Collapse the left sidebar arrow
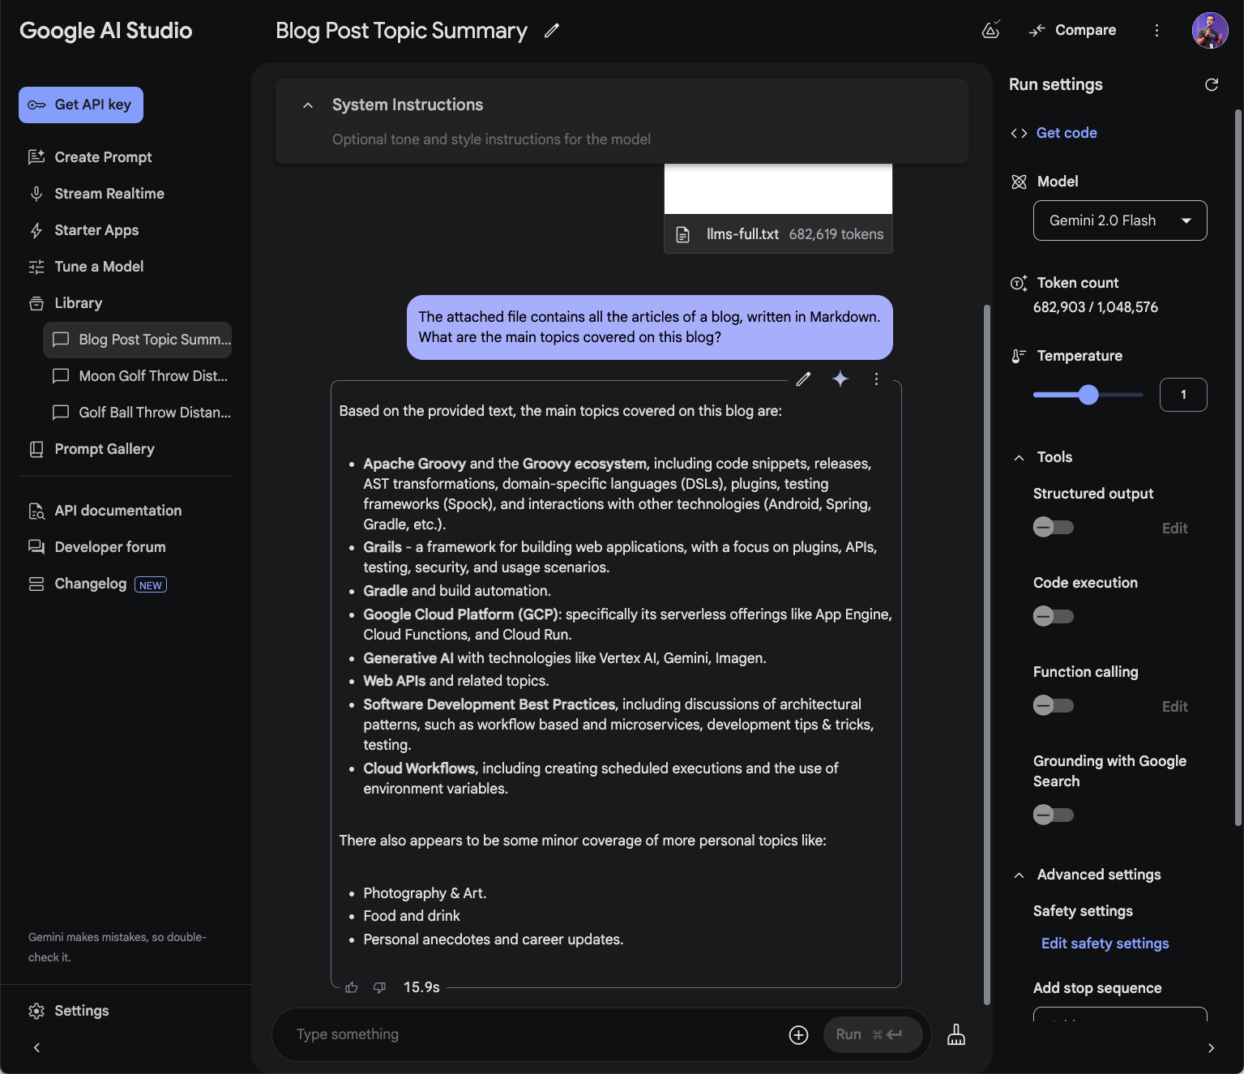Image resolution: width=1244 pixels, height=1074 pixels. (x=36, y=1047)
